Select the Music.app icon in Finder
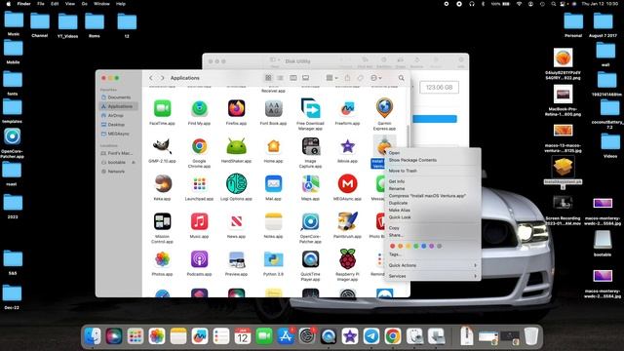The height and width of the screenshot is (351, 624). [x=199, y=221]
